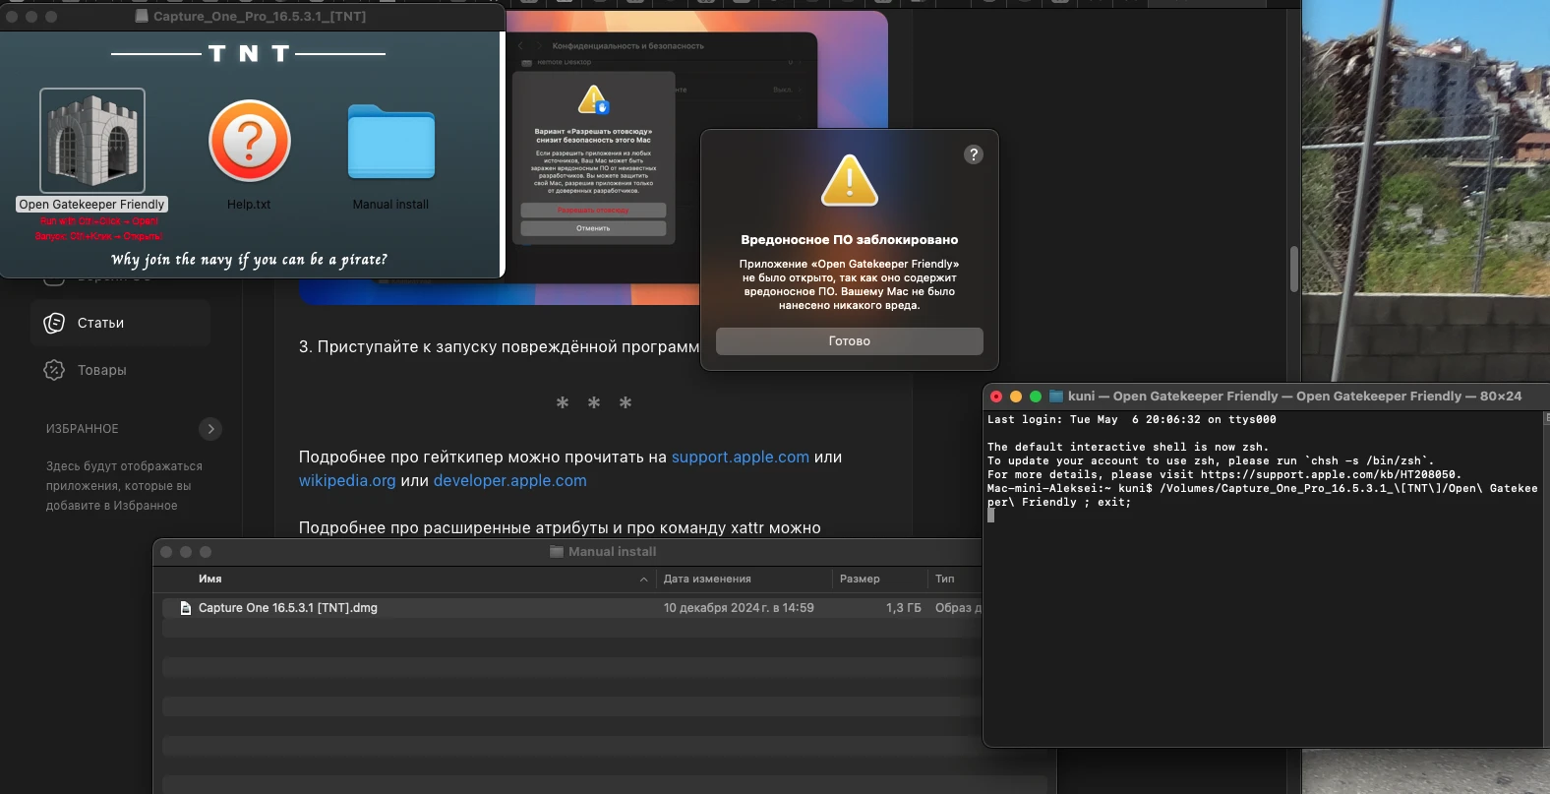Expand the ИЗБРАННОЕ section chevron
The image size is (1550, 794).
210,429
